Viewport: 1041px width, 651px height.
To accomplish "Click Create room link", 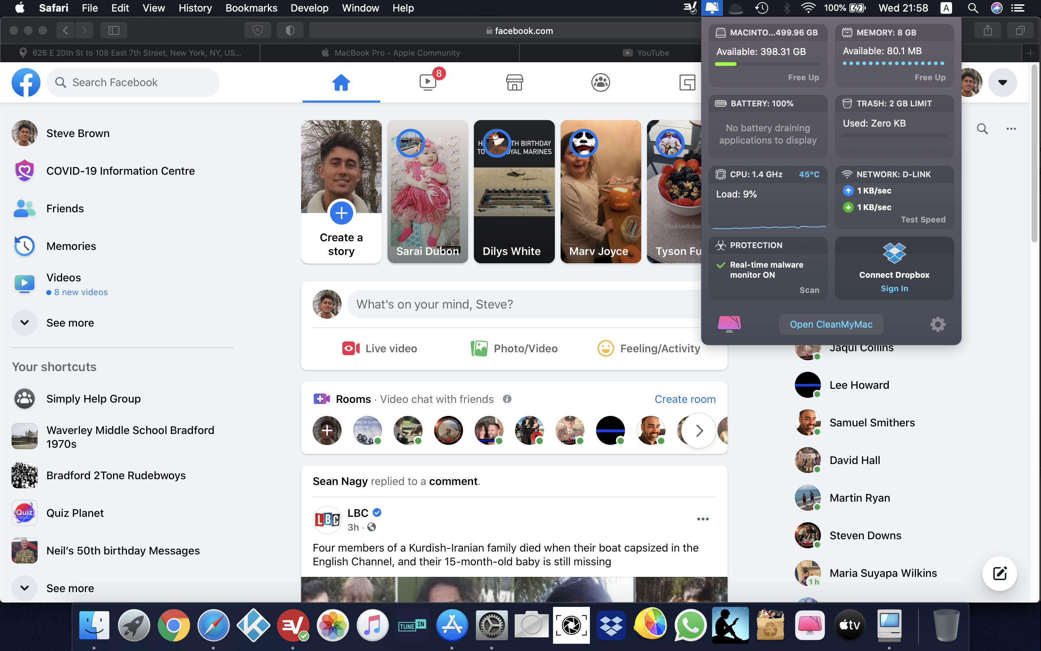I will (685, 399).
